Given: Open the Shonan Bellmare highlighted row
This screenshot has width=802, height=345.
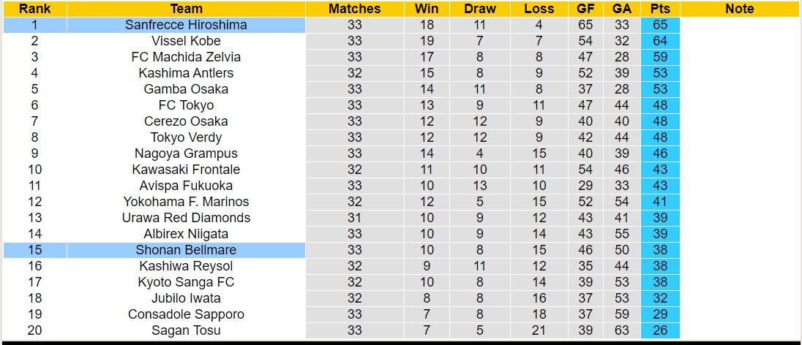Looking at the screenshot, I should point(186,250).
